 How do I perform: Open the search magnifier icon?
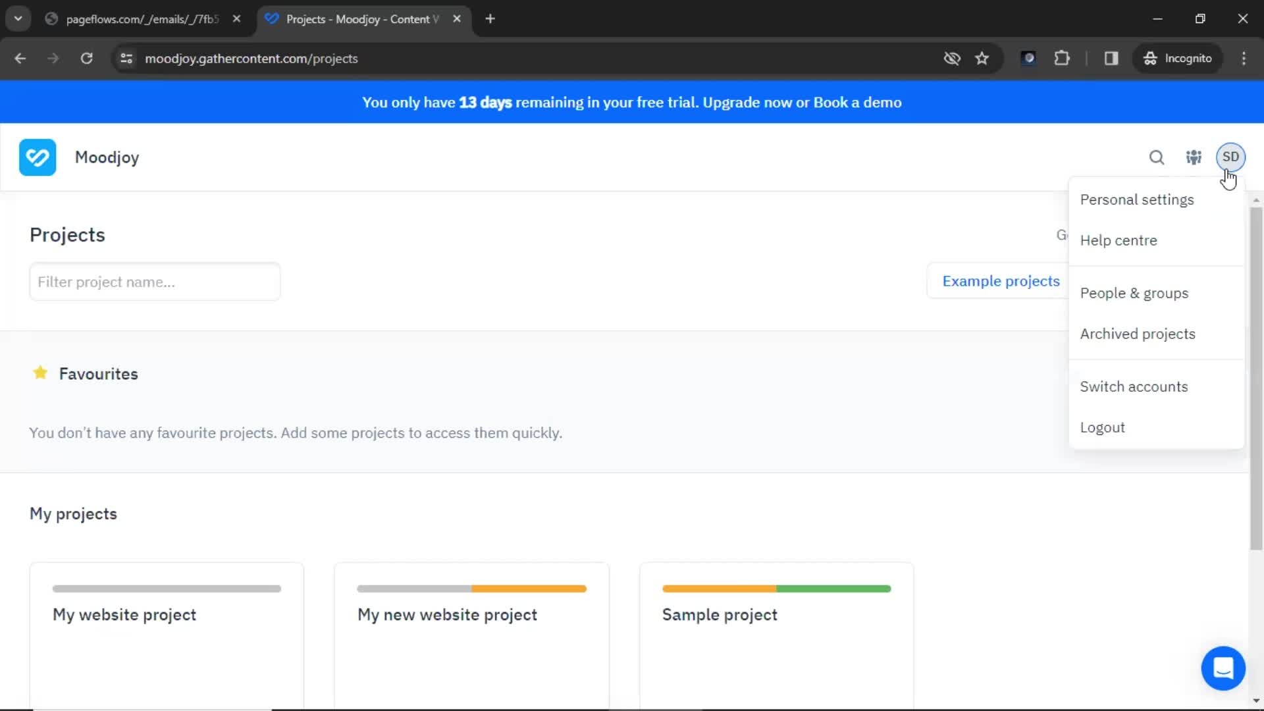point(1157,157)
